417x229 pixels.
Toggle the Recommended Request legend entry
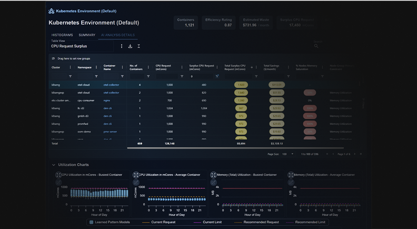click(x=256, y=222)
